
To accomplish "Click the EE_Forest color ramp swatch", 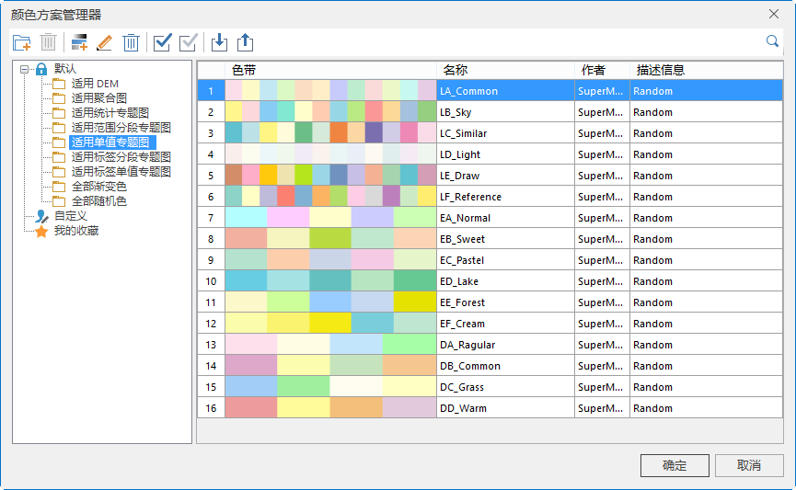I will (330, 302).
